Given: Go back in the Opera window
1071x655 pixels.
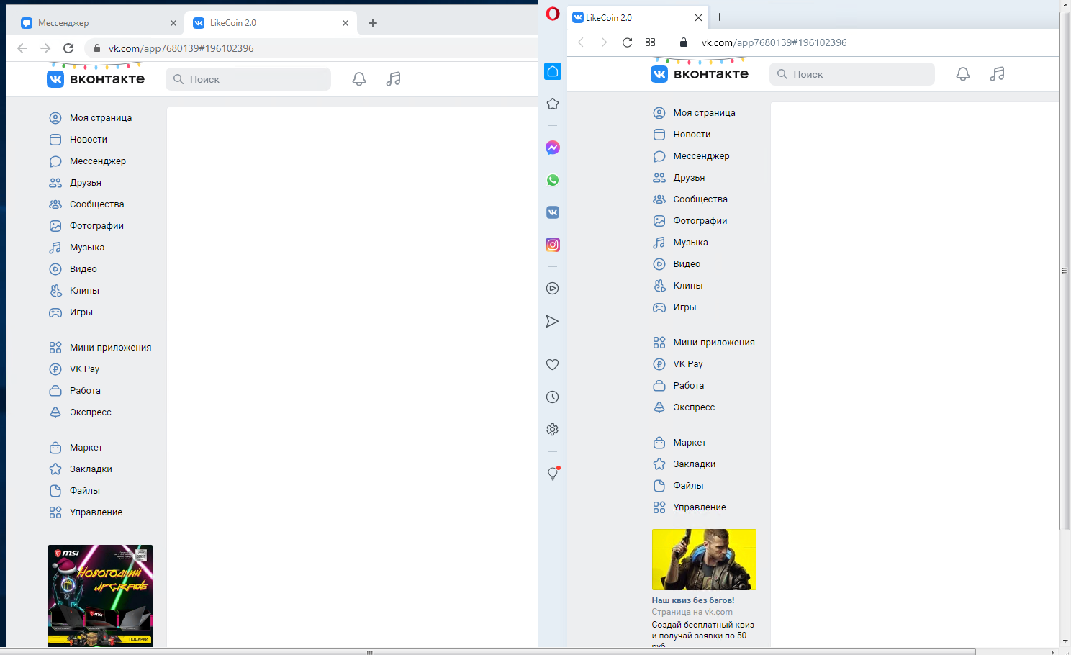Looking at the screenshot, I should (x=582, y=42).
